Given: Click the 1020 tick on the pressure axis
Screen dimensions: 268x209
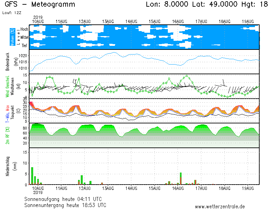Looking at the screenshot, I should tap(23, 56).
